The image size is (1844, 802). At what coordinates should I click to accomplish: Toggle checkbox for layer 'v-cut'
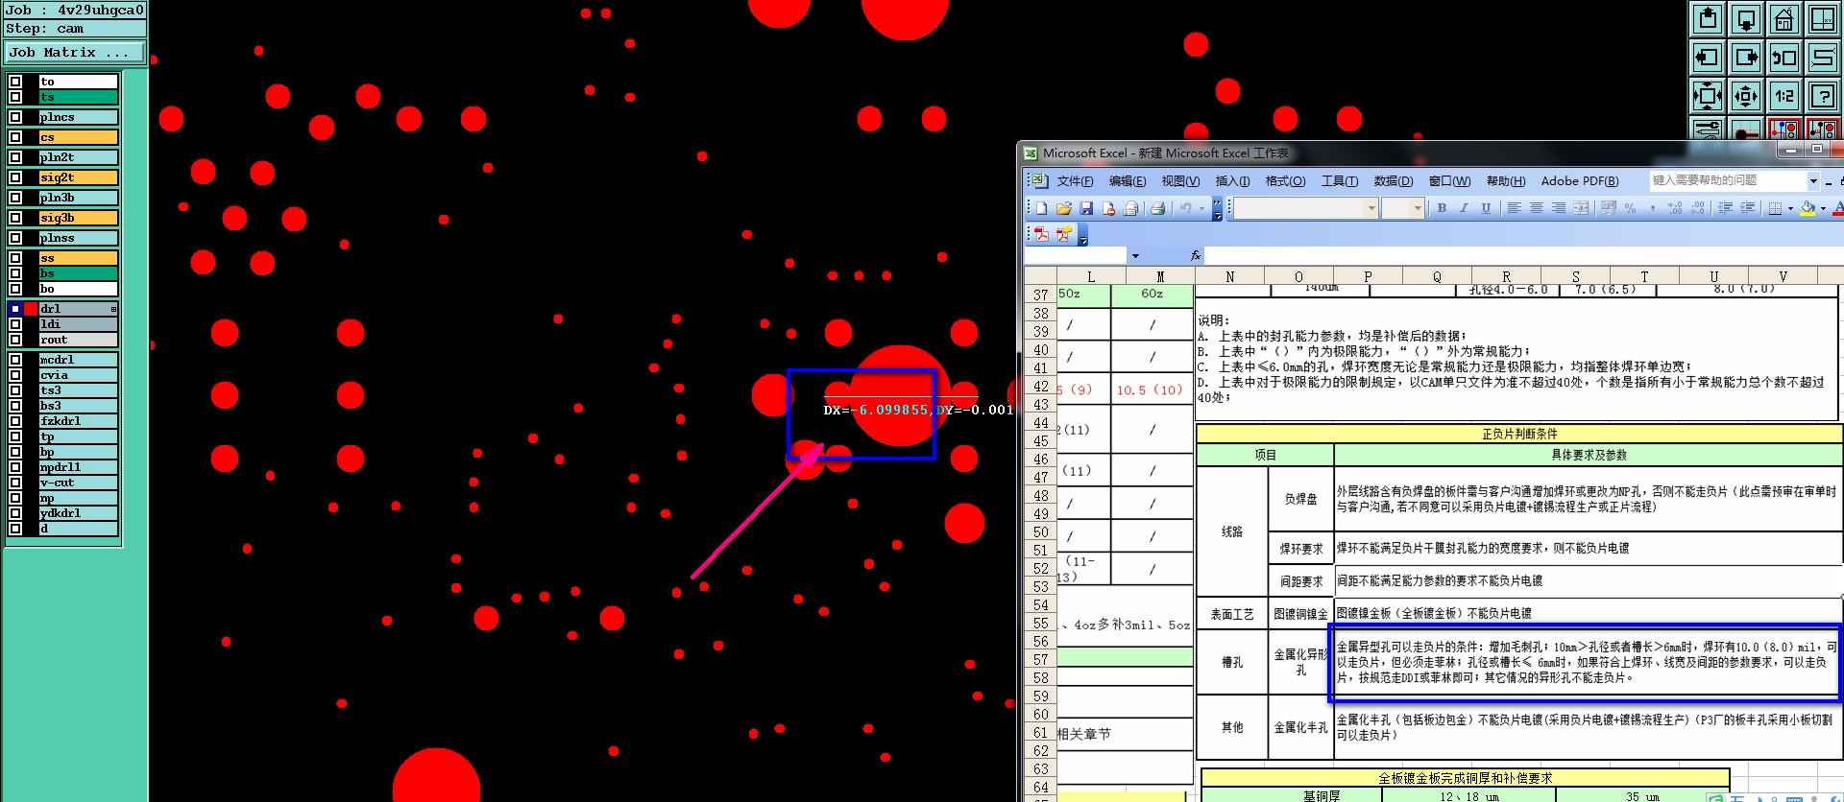[x=15, y=483]
